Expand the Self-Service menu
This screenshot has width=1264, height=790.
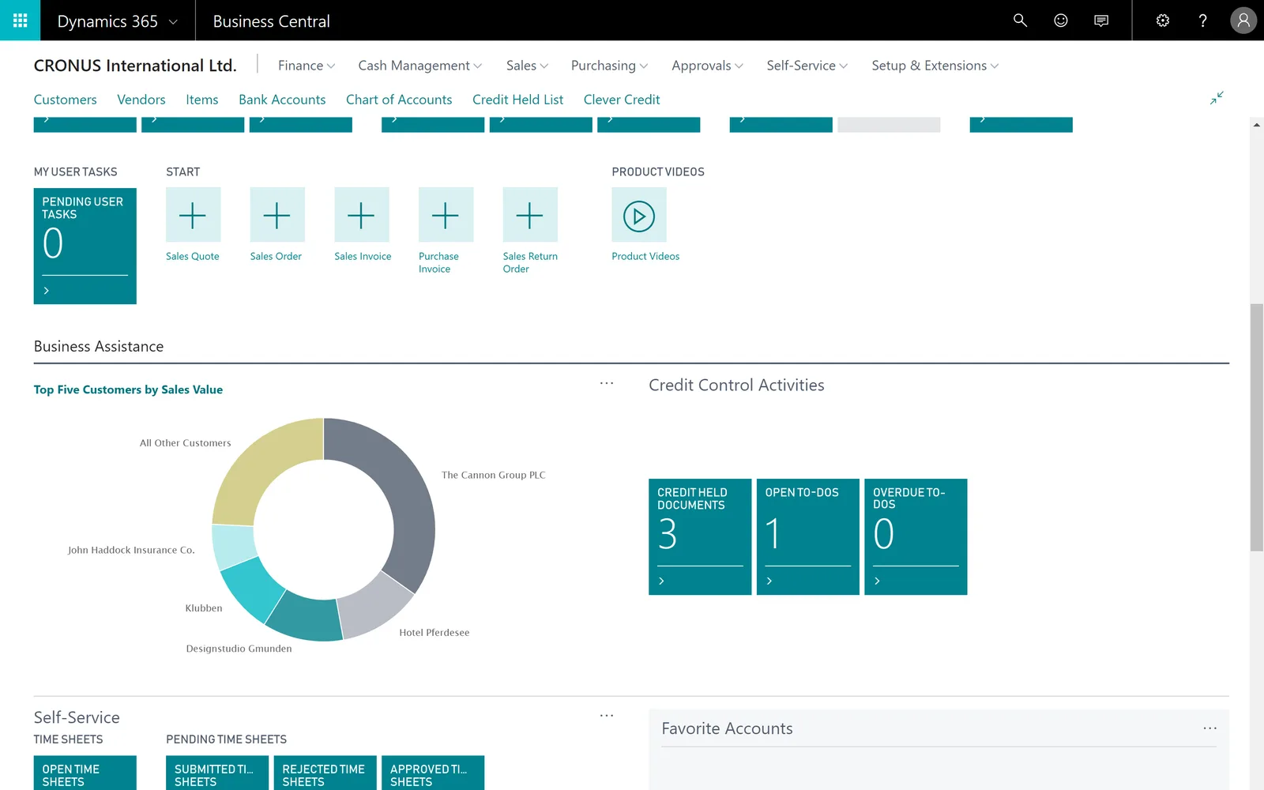807,66
